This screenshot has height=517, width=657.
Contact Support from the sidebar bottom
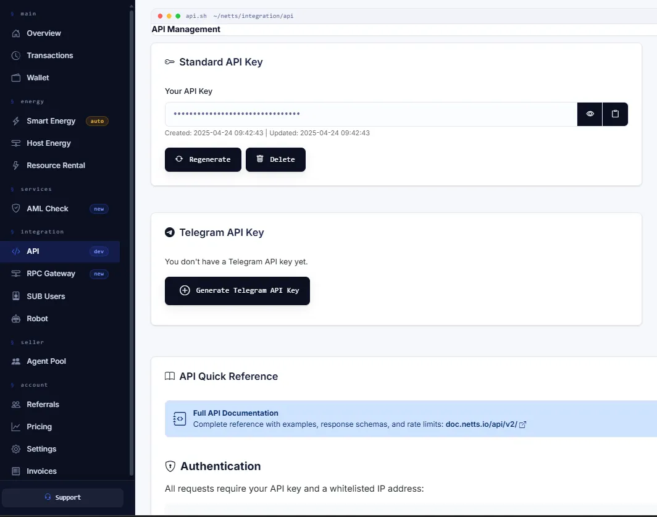click(63, 497)
